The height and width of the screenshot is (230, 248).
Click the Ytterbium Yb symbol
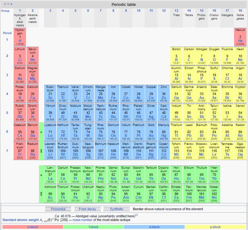point(214,179)
